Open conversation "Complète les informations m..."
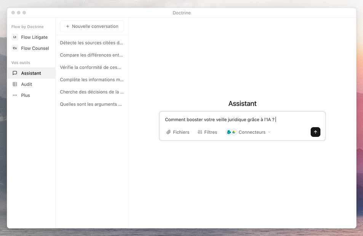The image size is (363, 236). coord(92,79)
